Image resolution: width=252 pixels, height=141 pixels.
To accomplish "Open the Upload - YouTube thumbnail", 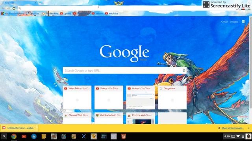I will [141, 98].
